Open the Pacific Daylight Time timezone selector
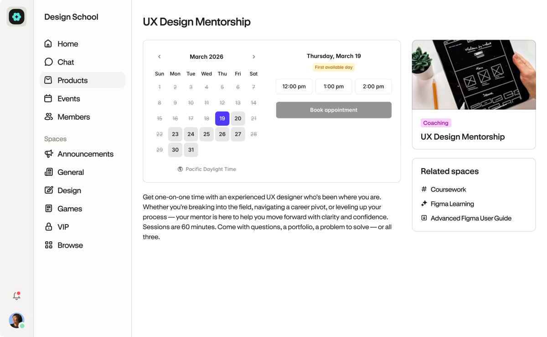547x337 pixels. [x=206, y=169]
